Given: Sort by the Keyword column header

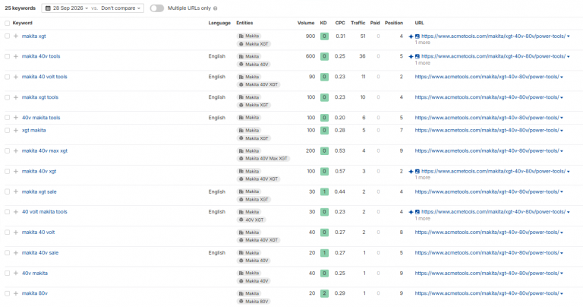Looking at the screenshot, I should tap(22, 23).
